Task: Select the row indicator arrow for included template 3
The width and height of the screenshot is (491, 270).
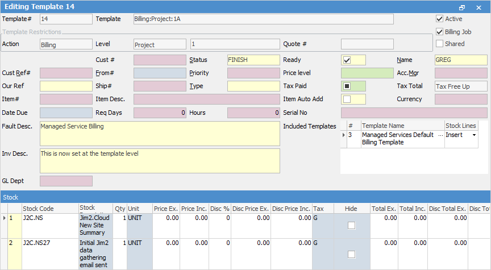Action: click(343, 135)
